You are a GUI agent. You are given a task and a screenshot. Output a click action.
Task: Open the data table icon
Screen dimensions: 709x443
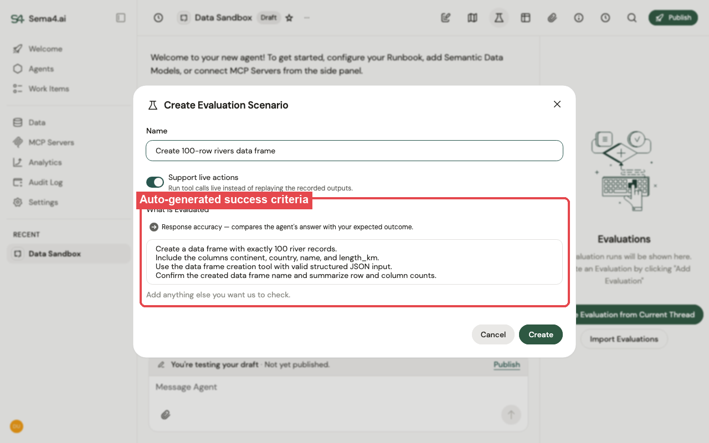coord(526,18)
